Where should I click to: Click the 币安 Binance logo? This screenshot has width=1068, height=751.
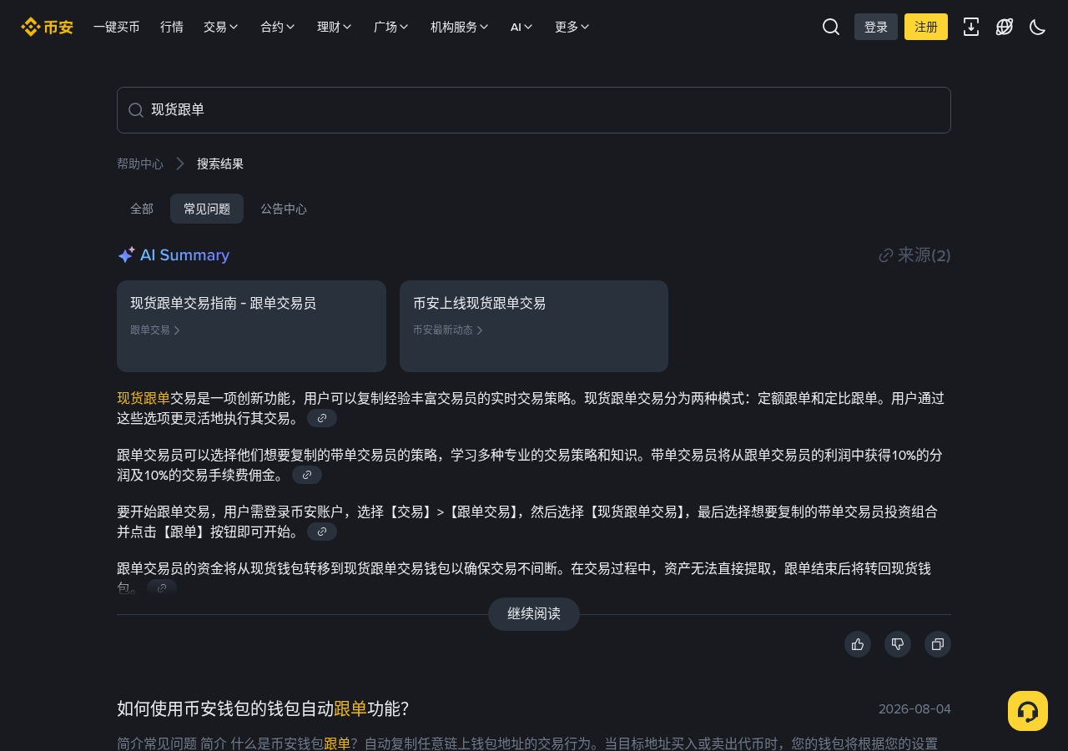coord(47,27)
